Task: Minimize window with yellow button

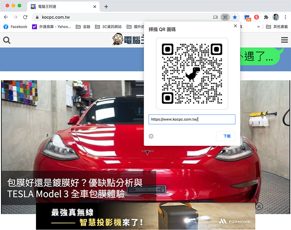Action: 13,5
